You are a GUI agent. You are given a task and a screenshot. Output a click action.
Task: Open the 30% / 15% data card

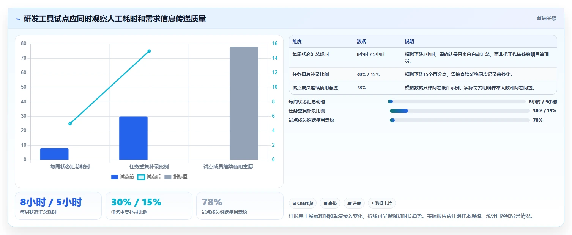tap(149, 206)
